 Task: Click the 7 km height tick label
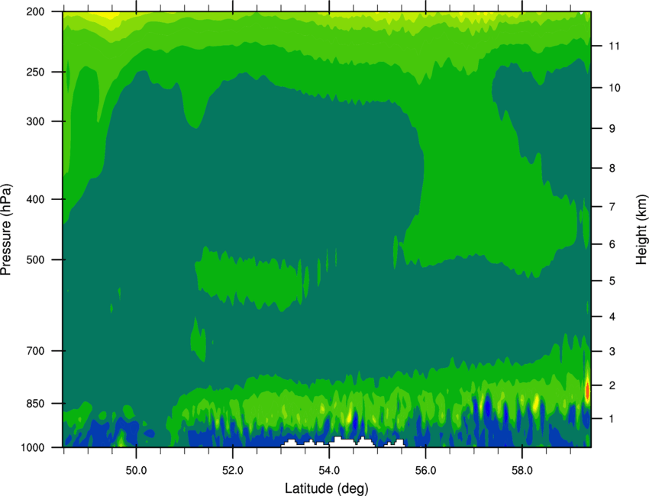point(612,207)
